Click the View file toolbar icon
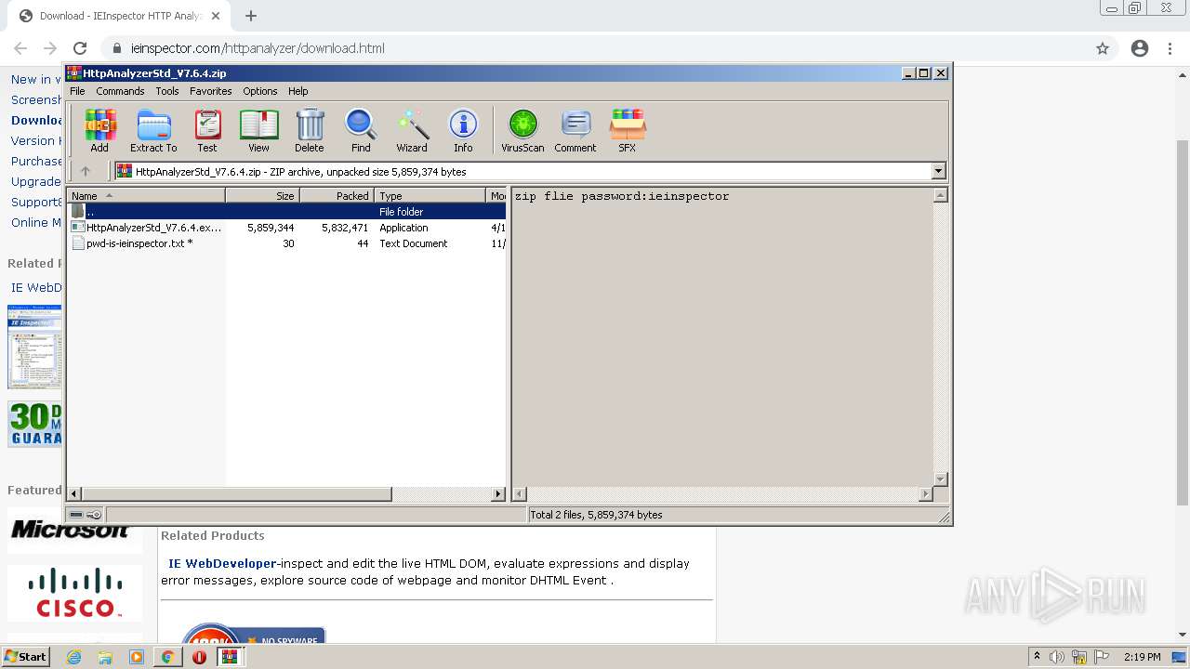Screen dimensions: 1190x669 pos(258,130)
